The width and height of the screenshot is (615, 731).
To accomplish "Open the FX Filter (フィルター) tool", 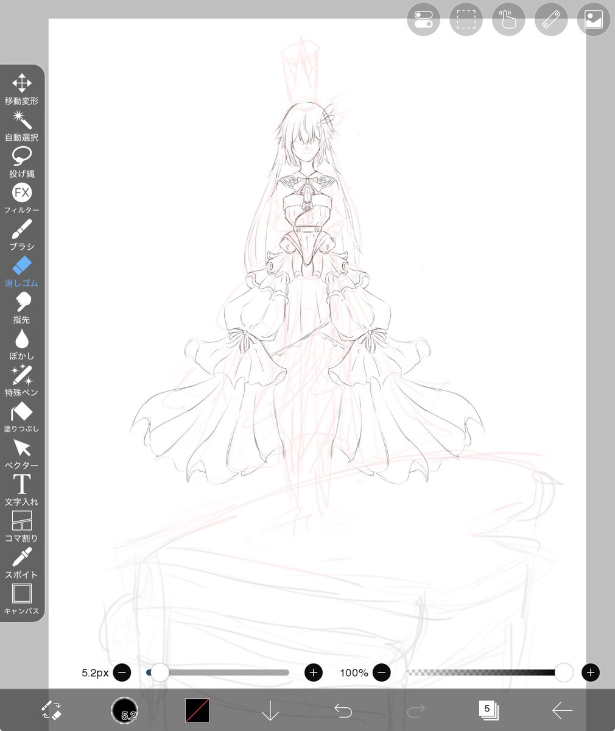I will 22,199.
